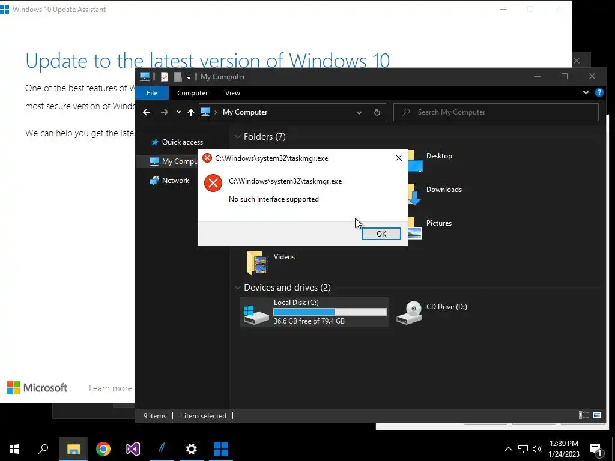
Task: Switch to details view layout
Action: [x=584, y=415]
